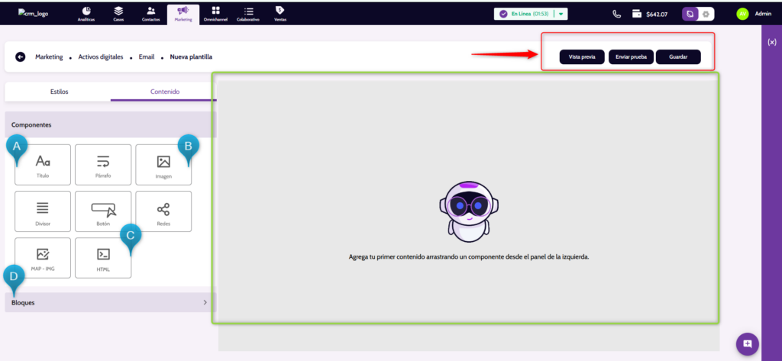Expand the Bloques section
The image size is (782, 361).
tap(111, 302)
